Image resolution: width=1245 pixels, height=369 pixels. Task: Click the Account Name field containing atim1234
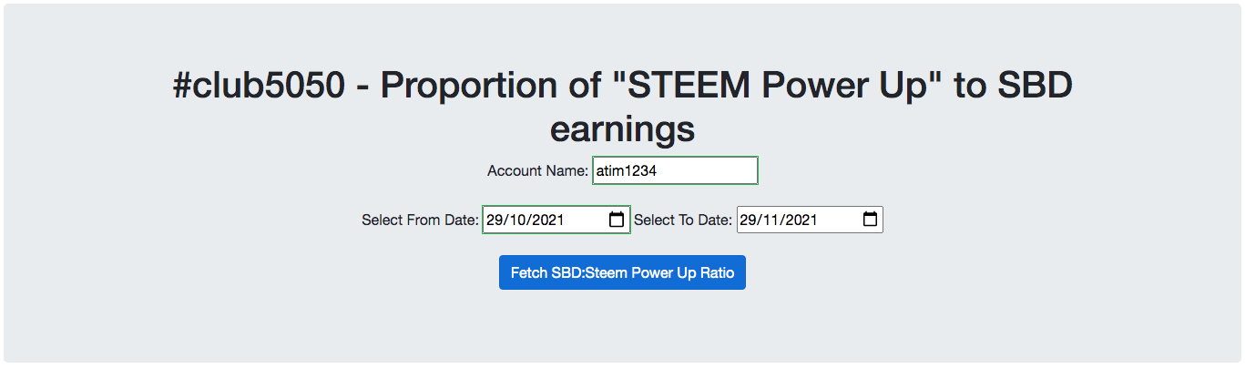click(x=675, y=170)
